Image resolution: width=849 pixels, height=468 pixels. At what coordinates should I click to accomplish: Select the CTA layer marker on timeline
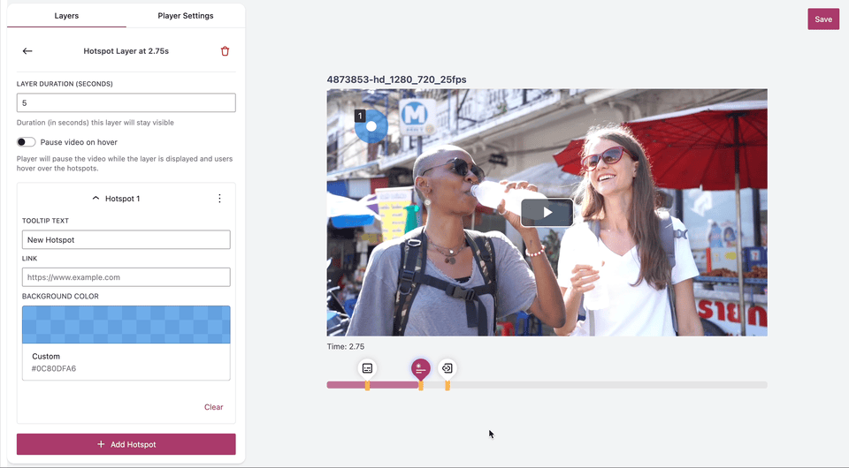pos(447,368)
